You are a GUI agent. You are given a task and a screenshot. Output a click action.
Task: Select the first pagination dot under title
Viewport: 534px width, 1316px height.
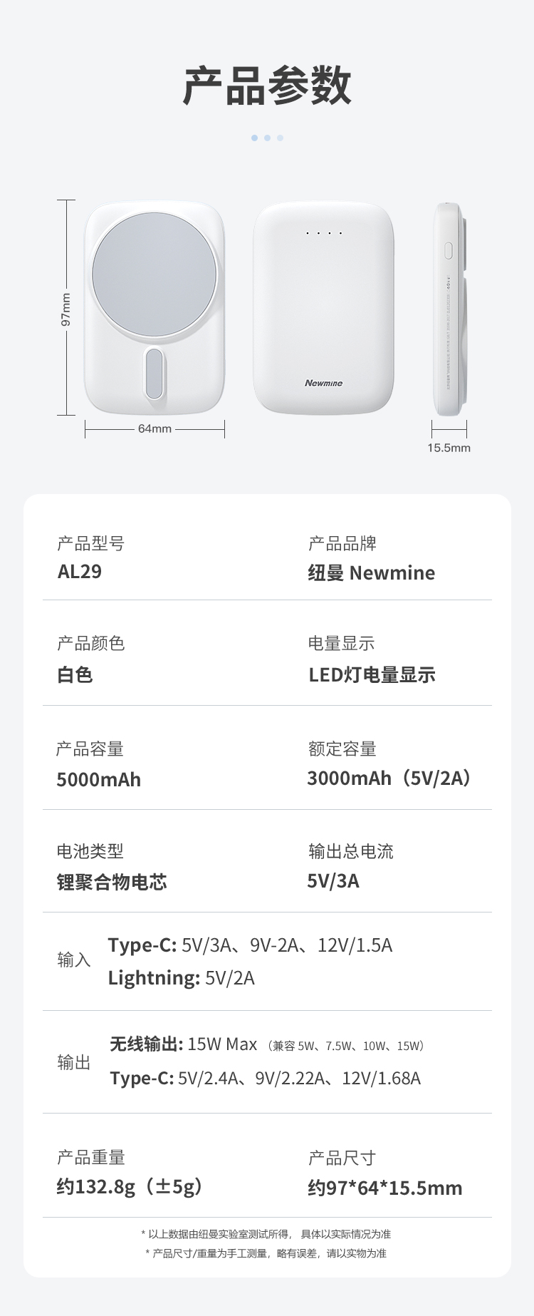(254, 138)
